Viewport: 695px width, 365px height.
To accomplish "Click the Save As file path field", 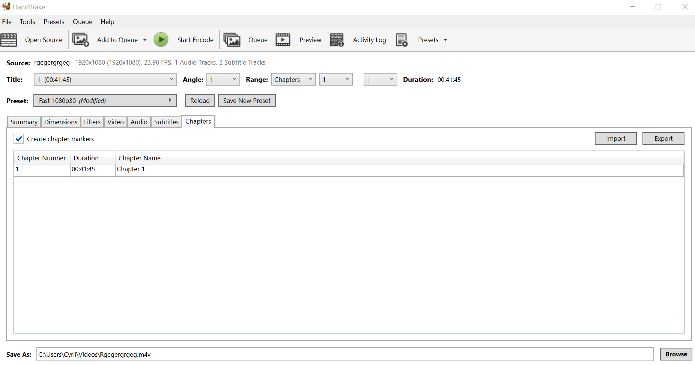I will point(345,354).
